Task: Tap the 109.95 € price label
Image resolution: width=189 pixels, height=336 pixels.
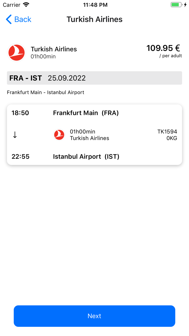Action: [163, 48]
